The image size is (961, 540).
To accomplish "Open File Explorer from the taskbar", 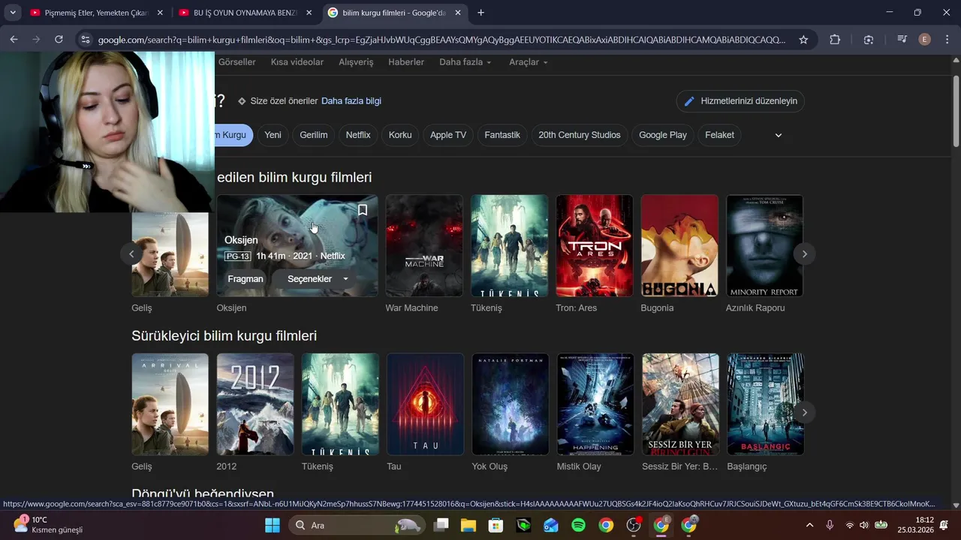I will click(468, 525).
